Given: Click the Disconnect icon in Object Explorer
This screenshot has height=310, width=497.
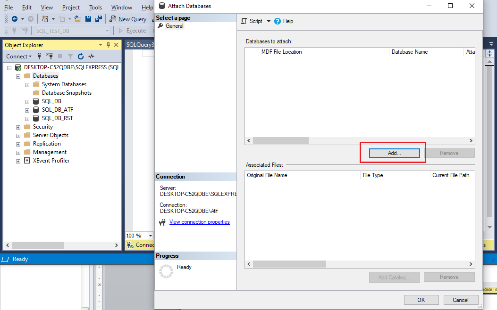Looking at the screenshot, I should 51,56.
